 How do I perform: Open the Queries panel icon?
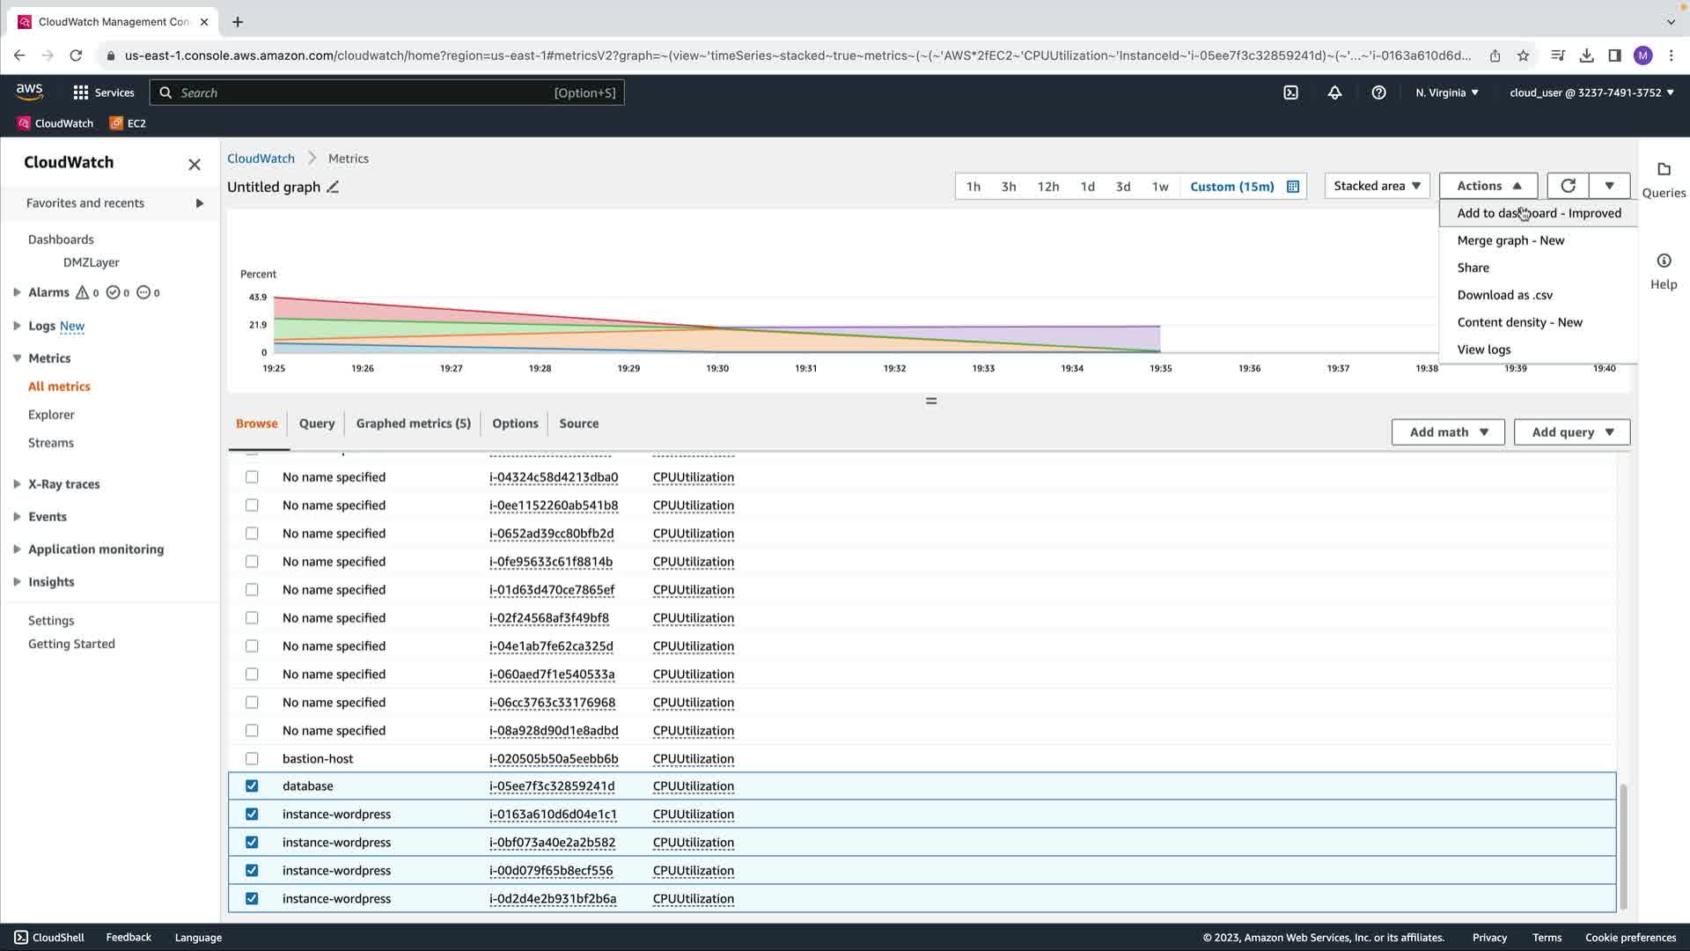coord(1663,170)
